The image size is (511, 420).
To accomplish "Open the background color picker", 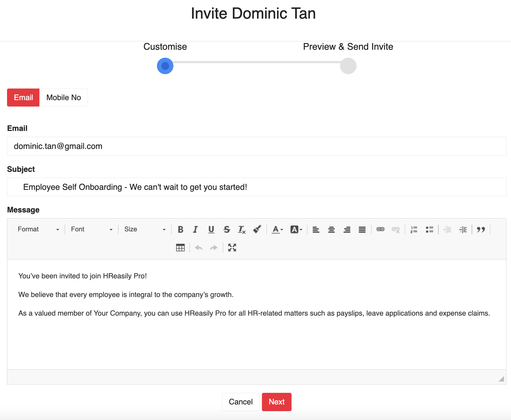I will (x=296, y=229).
